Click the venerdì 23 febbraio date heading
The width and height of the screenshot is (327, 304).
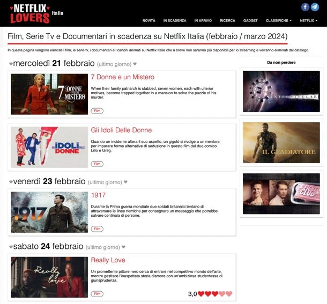49,181
